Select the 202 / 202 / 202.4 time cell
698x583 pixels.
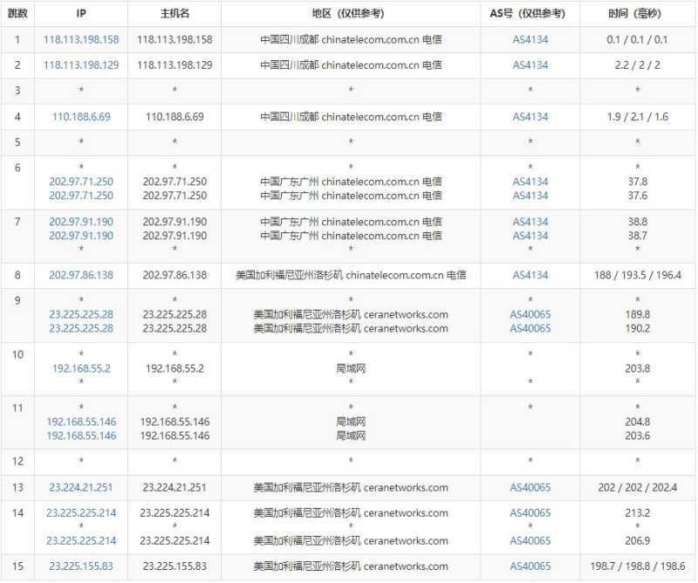(x=638, y=488)
